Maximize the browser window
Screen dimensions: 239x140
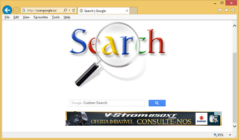coord(222,3)
